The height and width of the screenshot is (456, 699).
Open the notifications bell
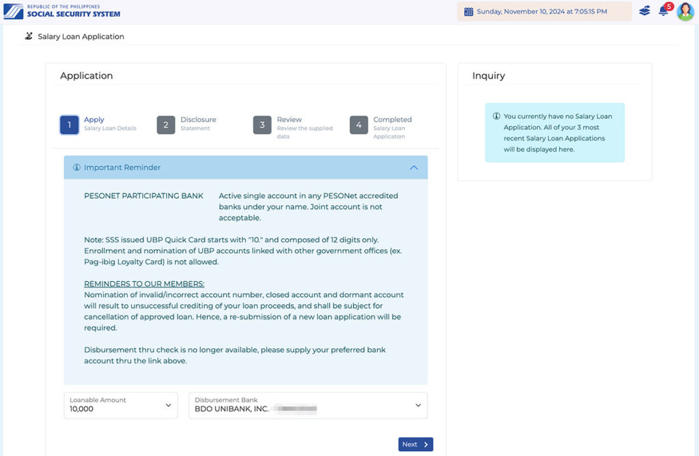pos(663,12)
